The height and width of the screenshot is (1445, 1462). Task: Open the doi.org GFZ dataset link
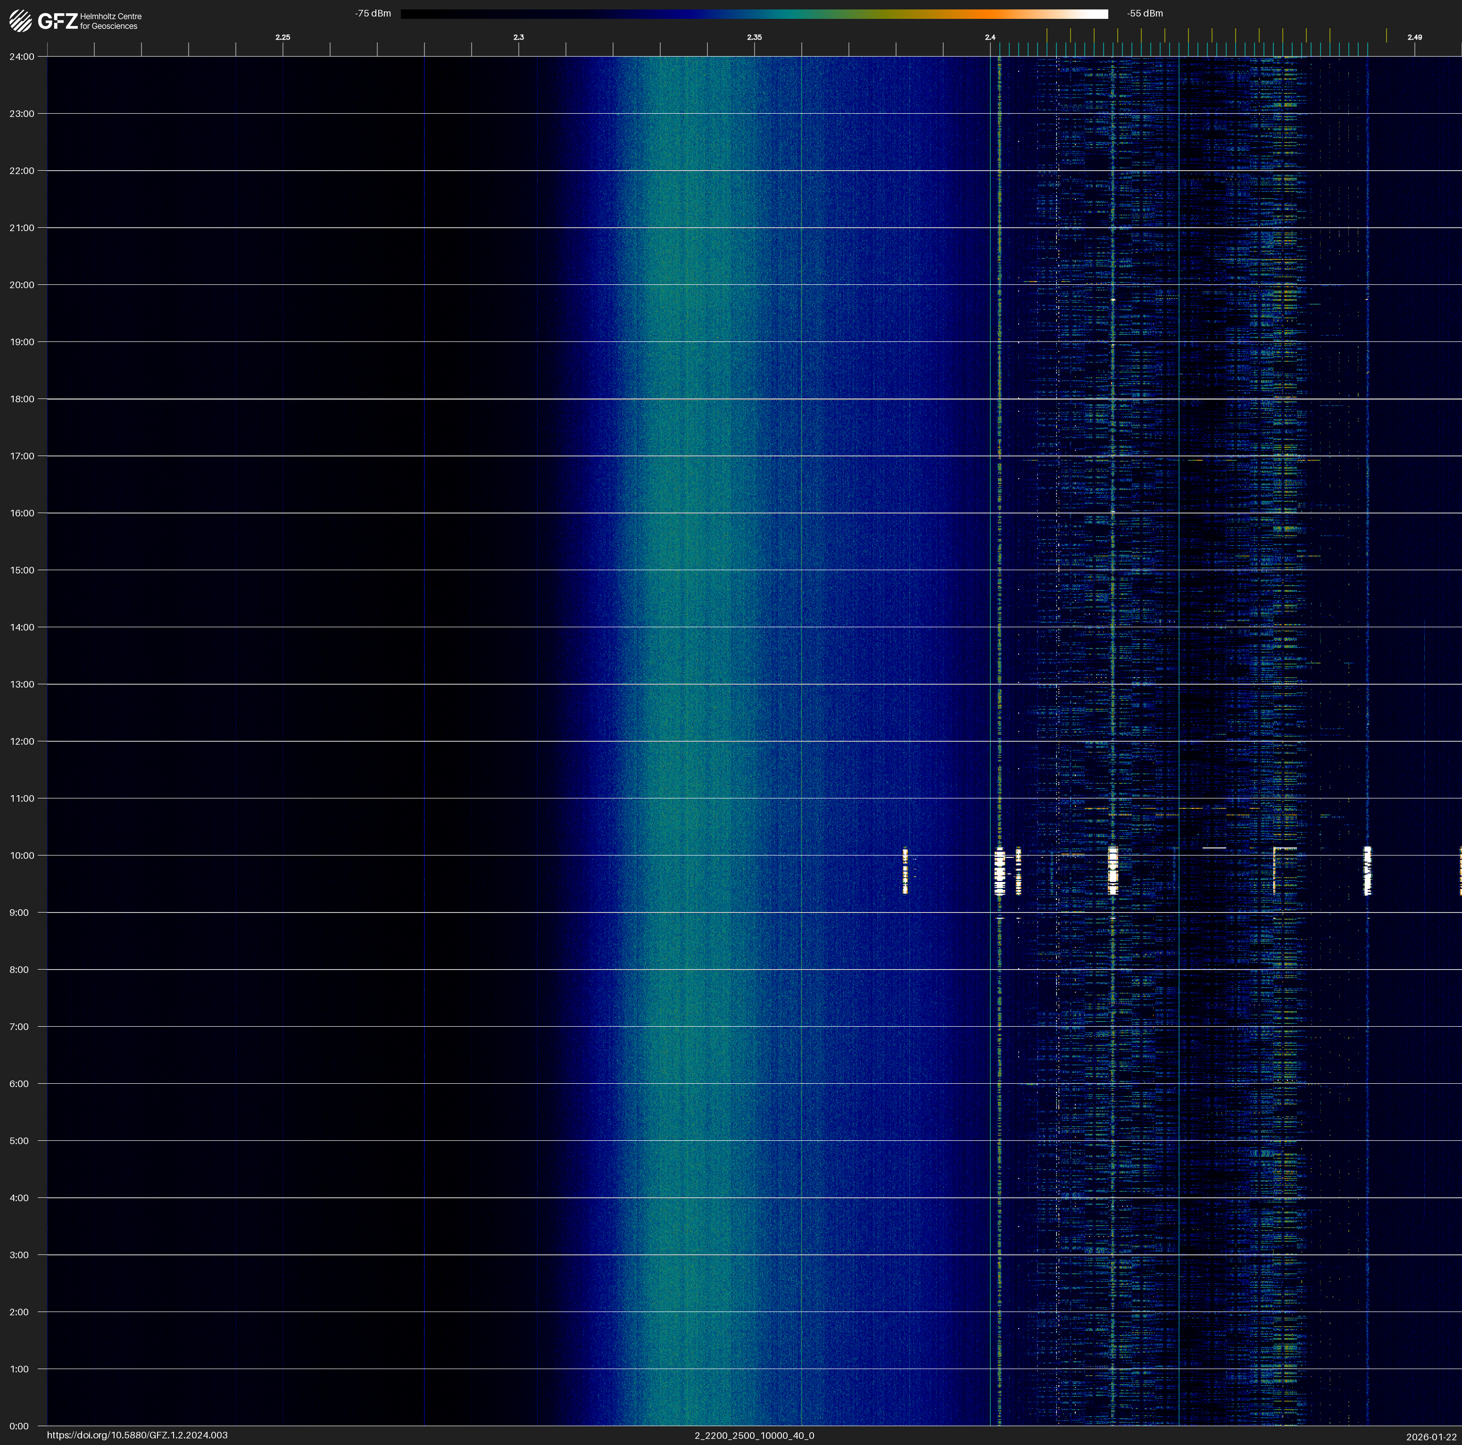click(137, 1435)
